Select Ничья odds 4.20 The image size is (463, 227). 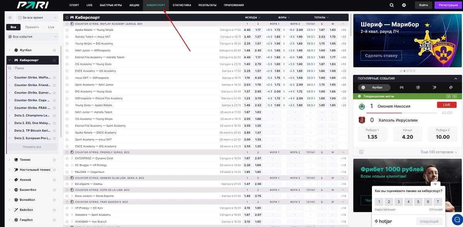click(x=407, y=134)
